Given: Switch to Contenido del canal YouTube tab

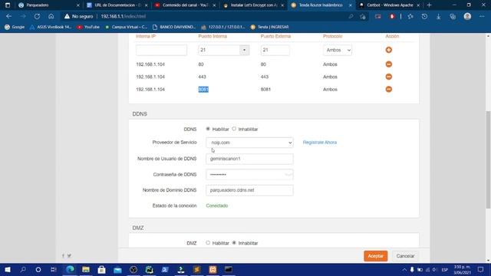Looking at the screenshot, I should [186, 5].
